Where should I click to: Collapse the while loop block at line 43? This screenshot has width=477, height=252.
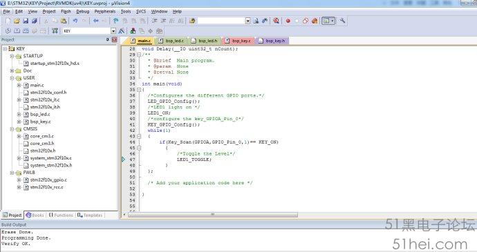[139, 137]
